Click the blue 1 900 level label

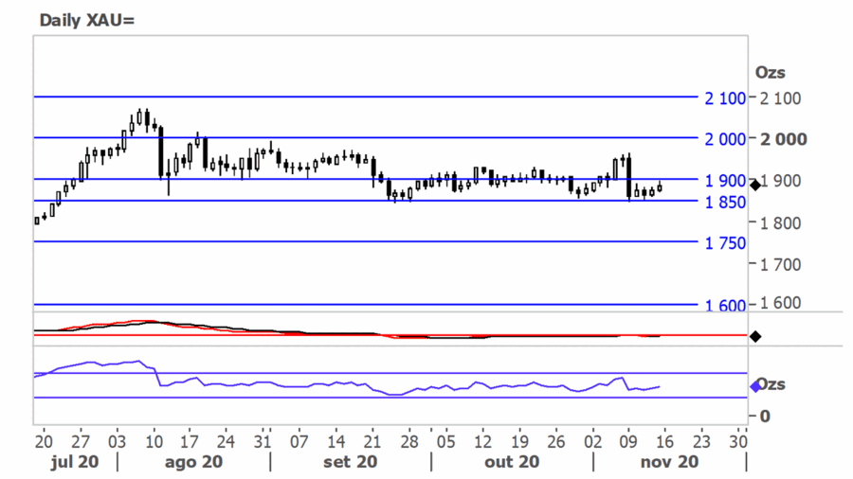click(725, 181)
